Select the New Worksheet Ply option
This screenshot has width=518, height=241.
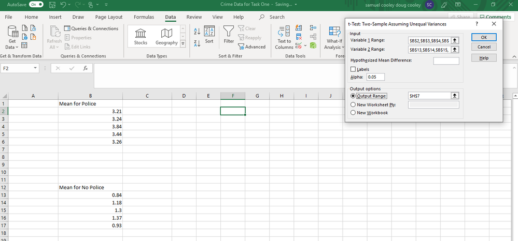(x=353, y=105)
